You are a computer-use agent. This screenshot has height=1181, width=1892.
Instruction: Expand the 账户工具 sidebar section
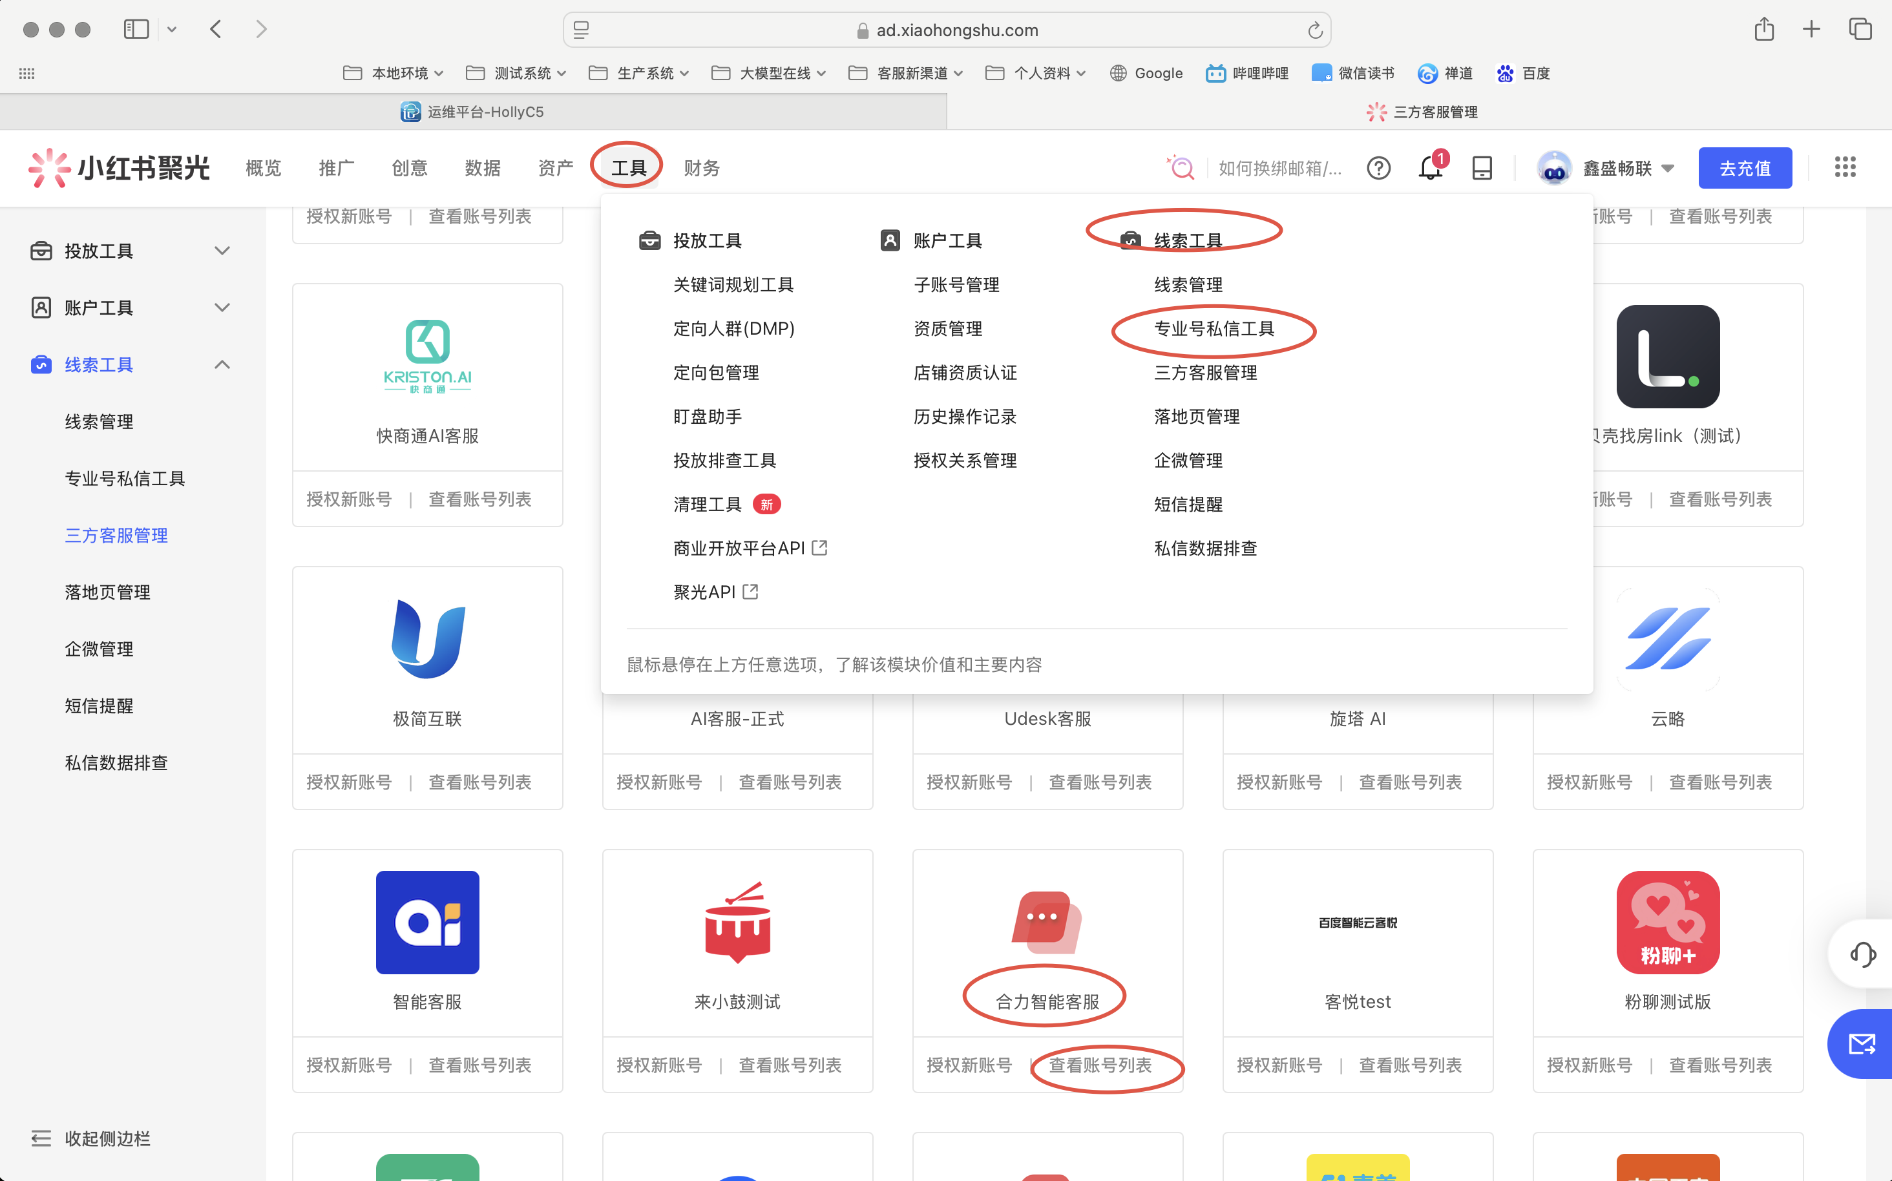222,308
